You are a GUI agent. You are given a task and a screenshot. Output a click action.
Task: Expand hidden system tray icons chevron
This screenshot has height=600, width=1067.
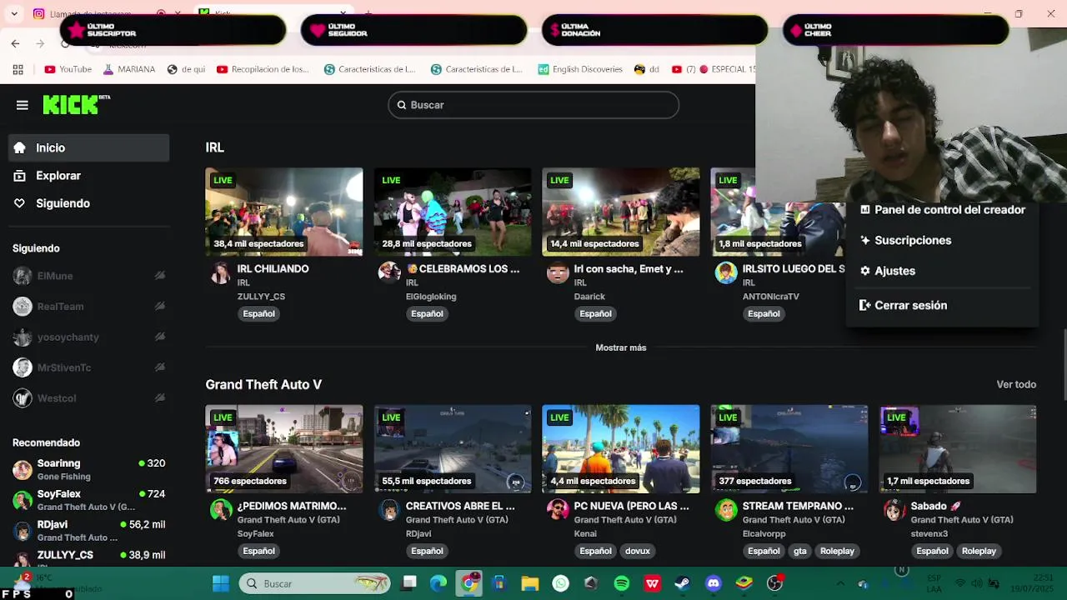[x=840, y=583]
